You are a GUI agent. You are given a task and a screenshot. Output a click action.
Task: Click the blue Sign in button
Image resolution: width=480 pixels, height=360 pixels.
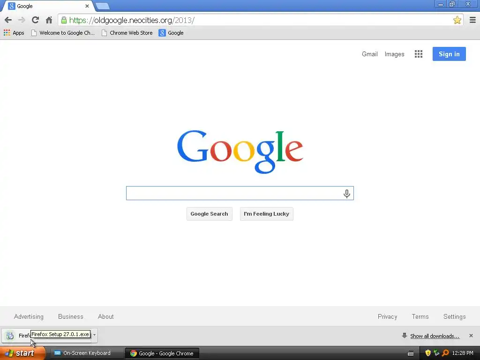(449, 54)
